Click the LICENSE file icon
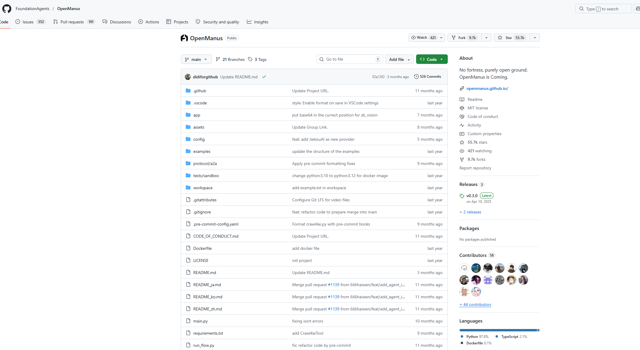The width and height of the screenshot is (640, 350). (x=188, y=260)
